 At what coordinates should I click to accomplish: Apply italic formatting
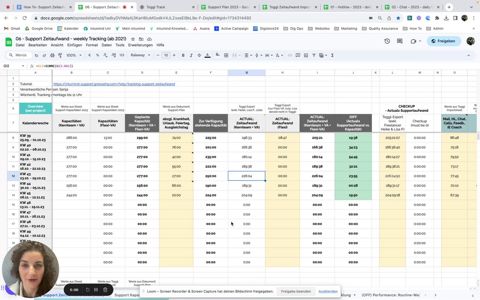(x=191, y=55)
